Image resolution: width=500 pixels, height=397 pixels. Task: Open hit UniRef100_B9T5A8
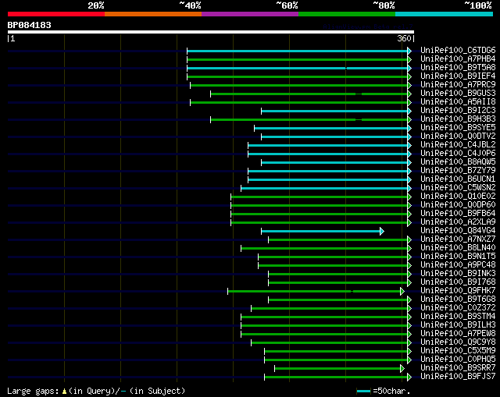click(x=458, y=68)
